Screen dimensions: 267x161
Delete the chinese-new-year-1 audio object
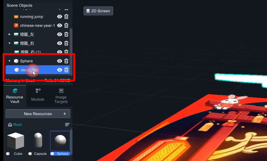coord(66,25)
